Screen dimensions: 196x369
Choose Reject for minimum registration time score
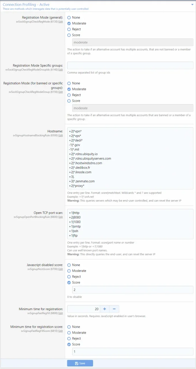(74, 338)
